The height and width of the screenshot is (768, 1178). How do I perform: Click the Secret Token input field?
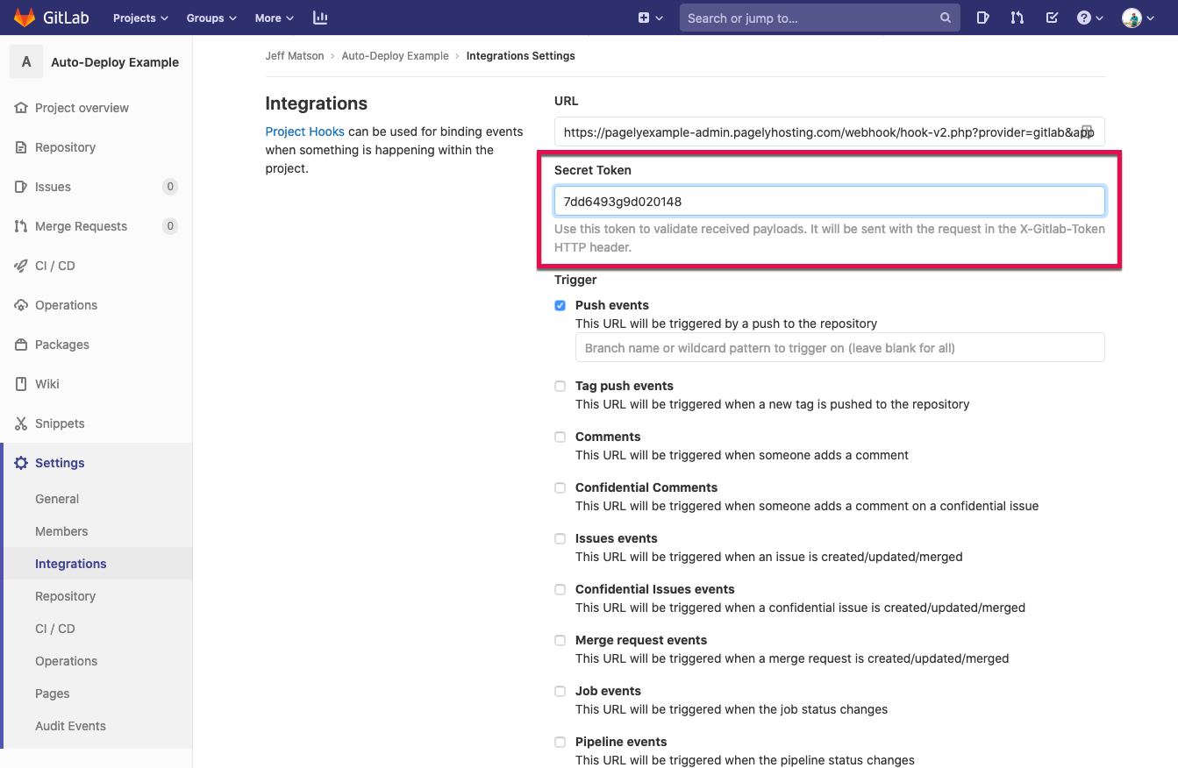[829, 202]
